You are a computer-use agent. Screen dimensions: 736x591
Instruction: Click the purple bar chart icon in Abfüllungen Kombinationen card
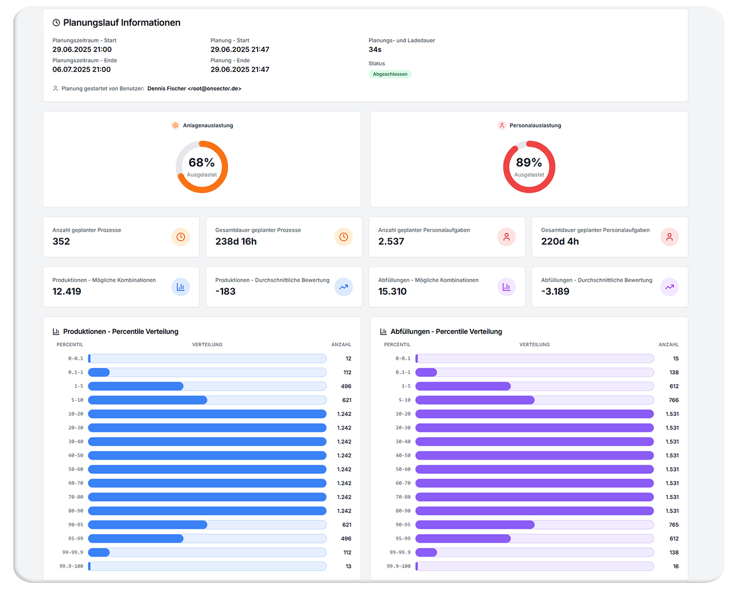click(x=507, y=287)
